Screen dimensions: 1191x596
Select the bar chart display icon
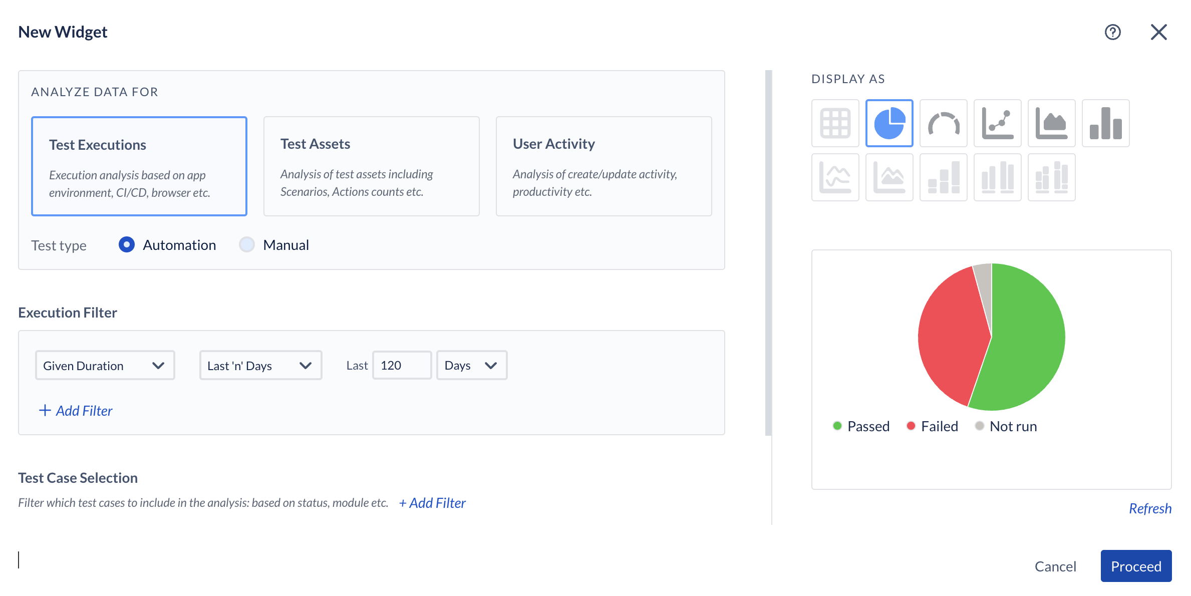click(1105, 123)
